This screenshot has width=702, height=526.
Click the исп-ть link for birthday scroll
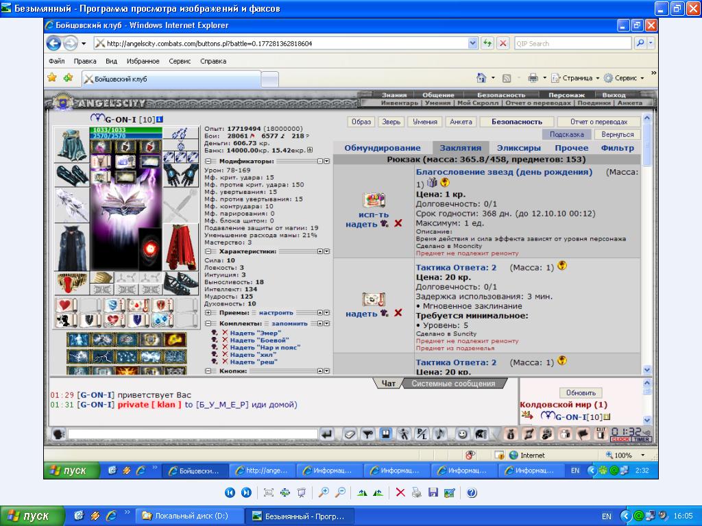click(374, 214)
